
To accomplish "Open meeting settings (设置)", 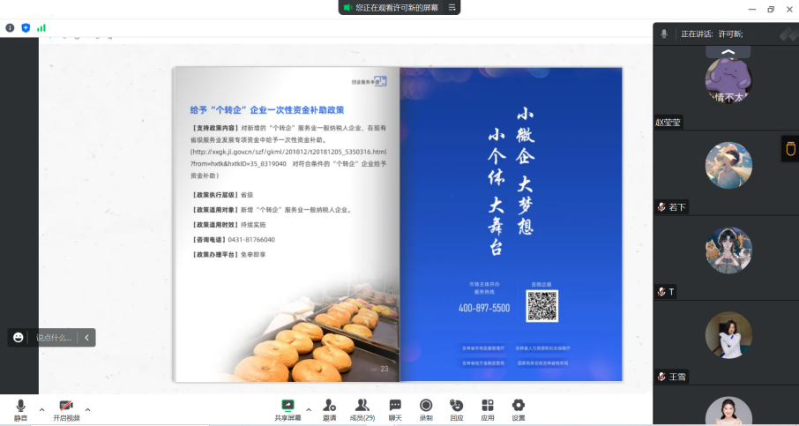I will (x=519, y=409).
